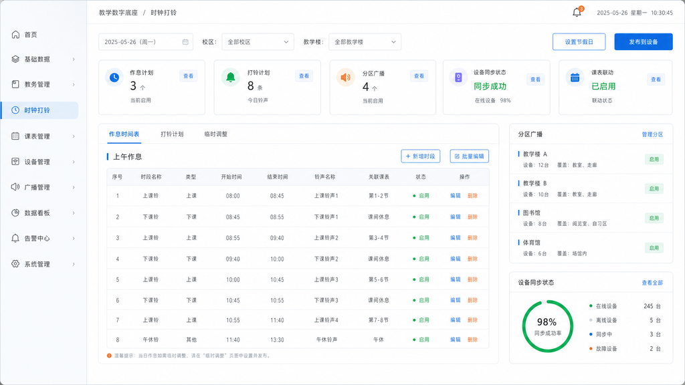Toggle 启用 tag for 教学楼 A

[x=654, y=159]
